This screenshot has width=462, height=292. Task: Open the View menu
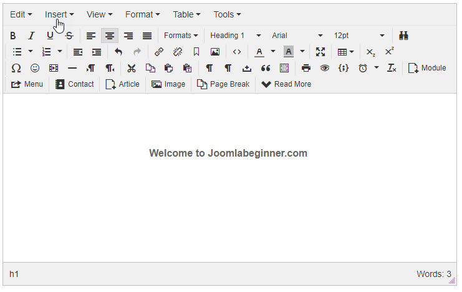99,14
